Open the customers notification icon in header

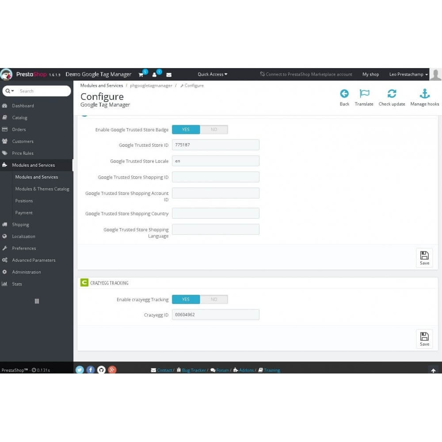tap(154, 75)
